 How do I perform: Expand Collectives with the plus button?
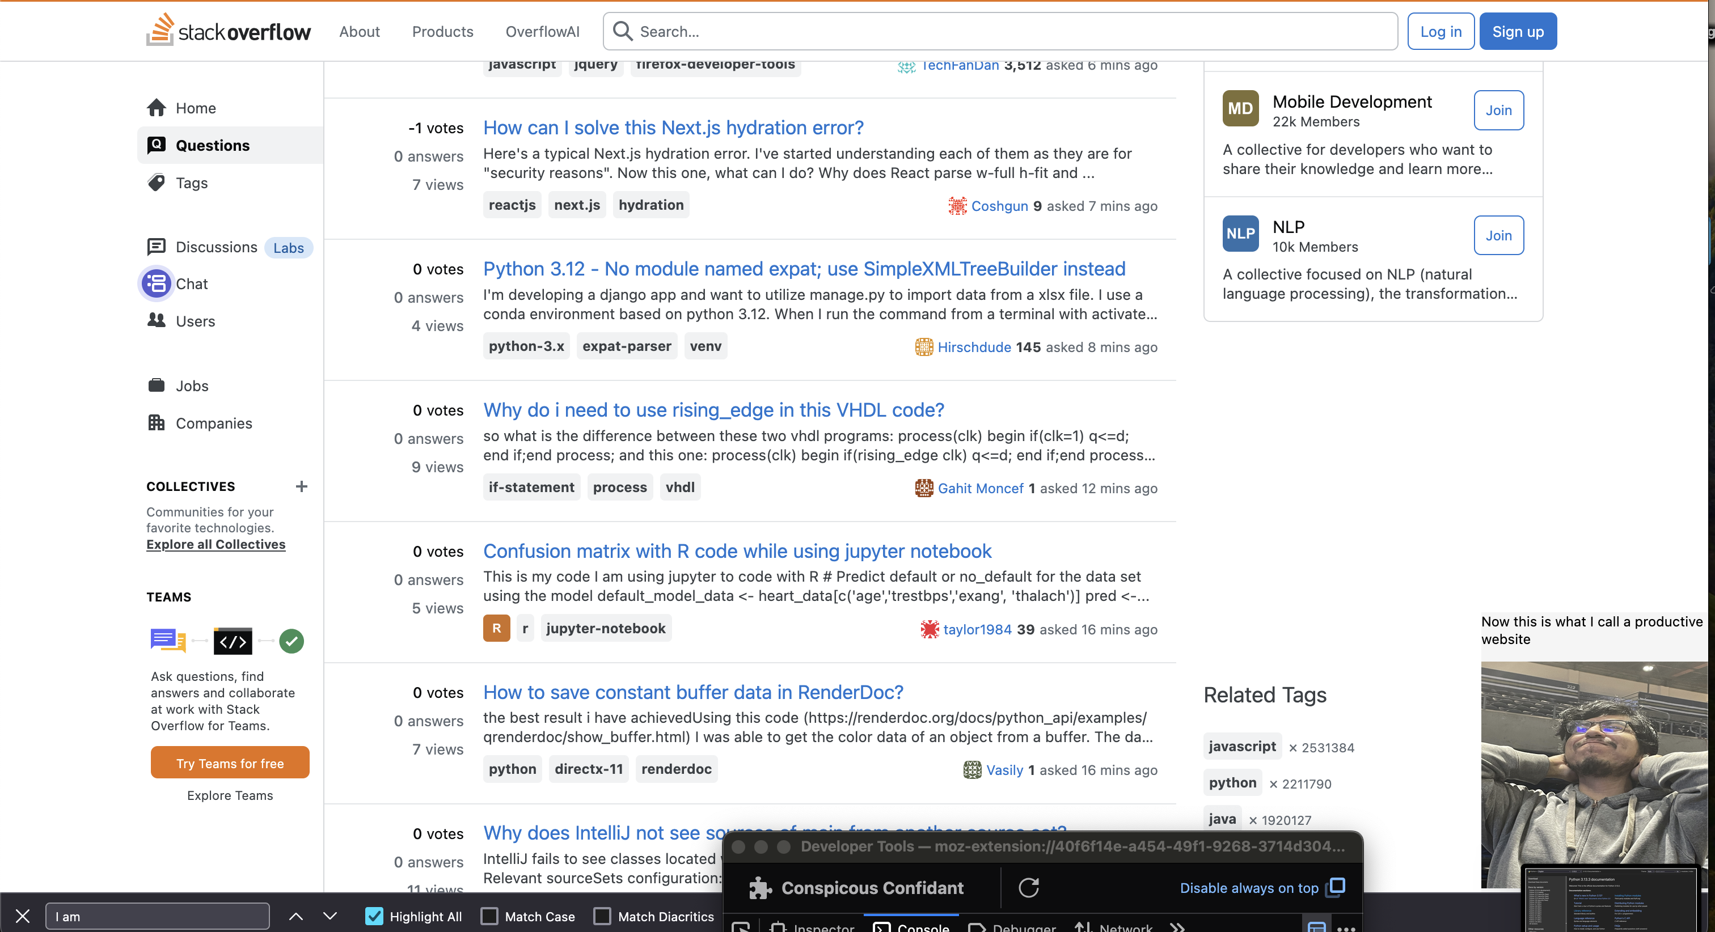(301, 486)
